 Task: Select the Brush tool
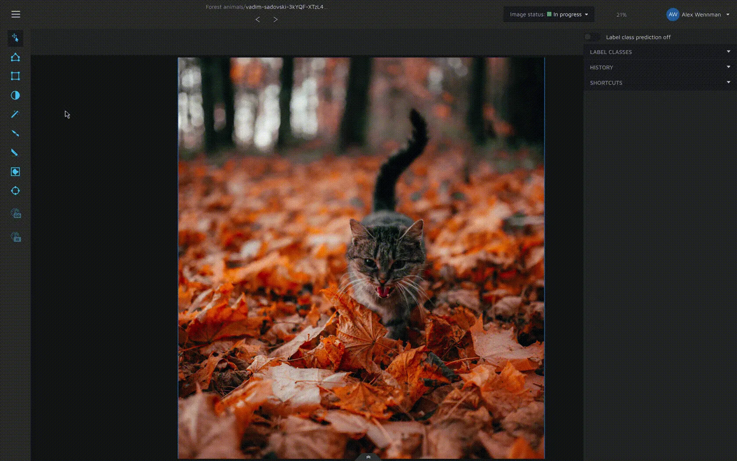click(x=15, y=133)
